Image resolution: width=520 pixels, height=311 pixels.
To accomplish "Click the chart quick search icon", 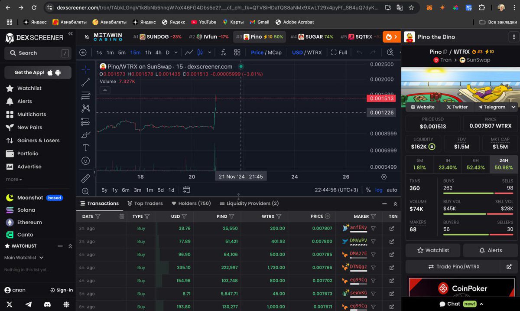I will (x=390, y=52).
